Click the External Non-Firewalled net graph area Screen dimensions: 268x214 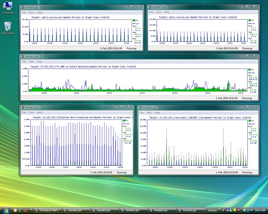click(76, 143)
